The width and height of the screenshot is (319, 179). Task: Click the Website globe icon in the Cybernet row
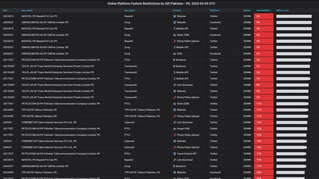tap(174, 141)
